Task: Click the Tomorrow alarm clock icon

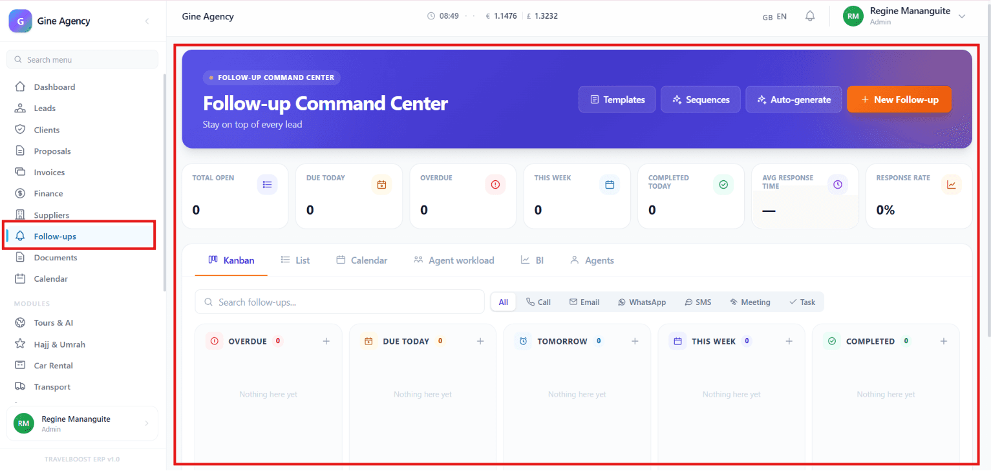Action: click(523, 341)
